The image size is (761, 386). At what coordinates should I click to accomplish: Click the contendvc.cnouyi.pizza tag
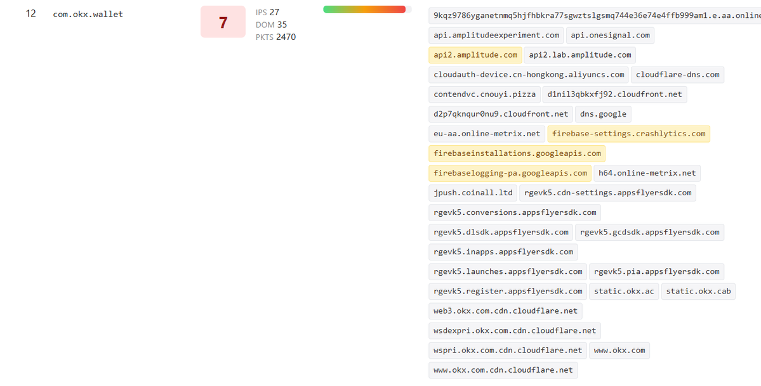(x=484, y=94)
